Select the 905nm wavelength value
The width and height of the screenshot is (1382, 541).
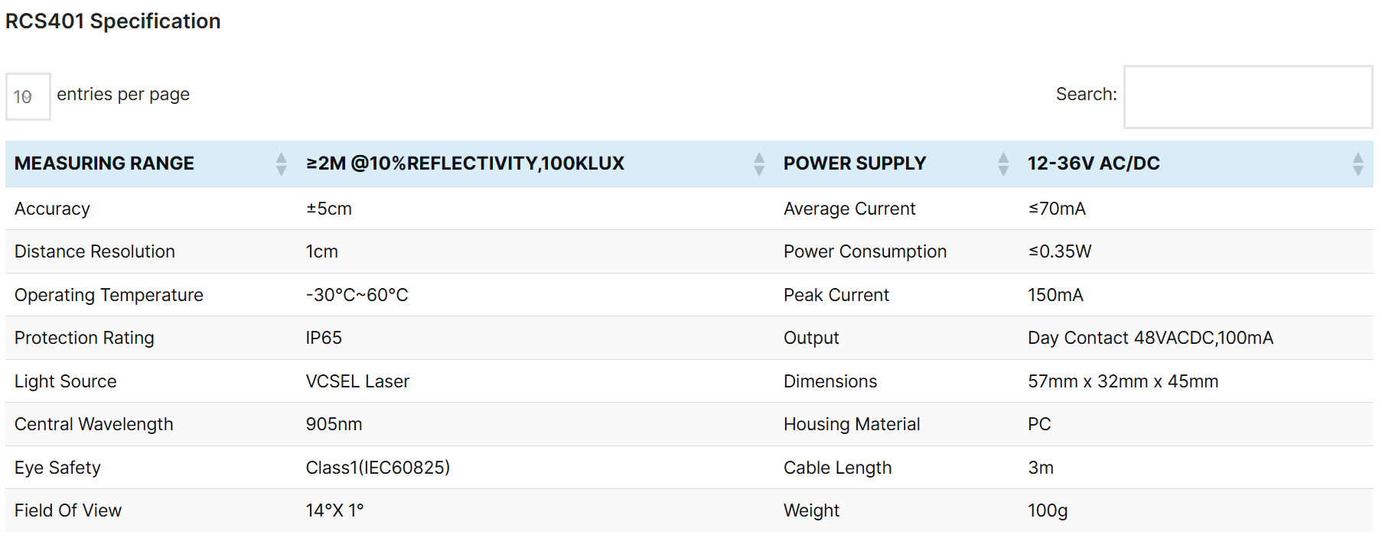pyautogui.click(x=334, y=424)
